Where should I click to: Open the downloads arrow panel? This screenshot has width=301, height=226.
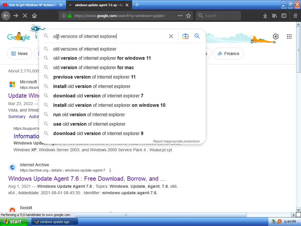[x=265, y=16]
